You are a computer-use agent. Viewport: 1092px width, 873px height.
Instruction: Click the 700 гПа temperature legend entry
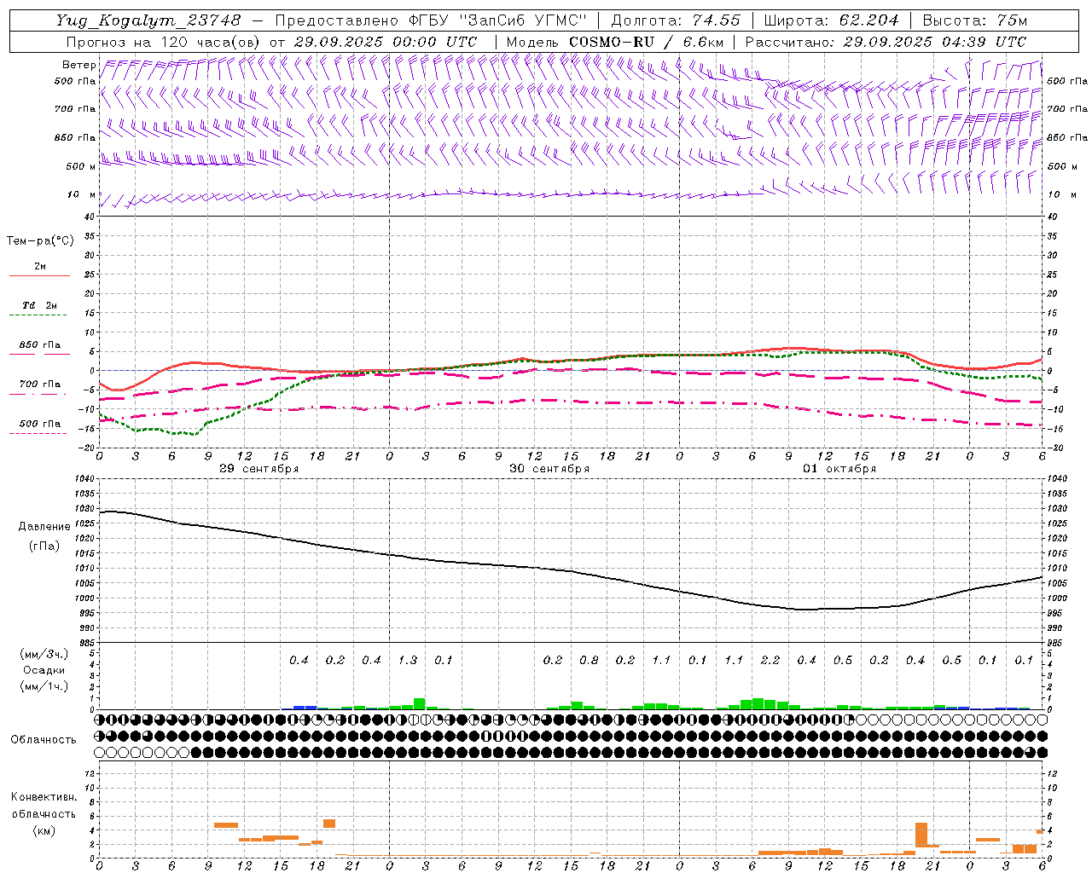pyautogui.click(x=39, y=384)
